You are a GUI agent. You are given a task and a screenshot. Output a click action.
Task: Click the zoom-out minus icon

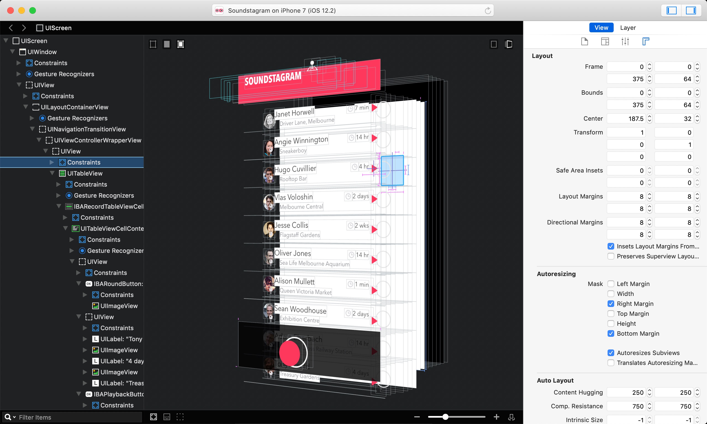417,417
